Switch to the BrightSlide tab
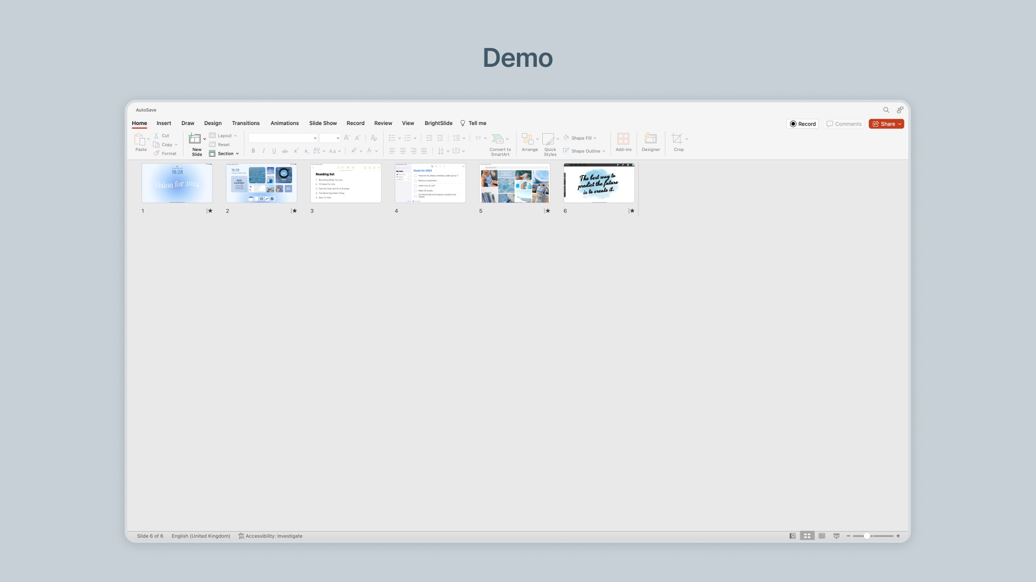 point(438,123)
